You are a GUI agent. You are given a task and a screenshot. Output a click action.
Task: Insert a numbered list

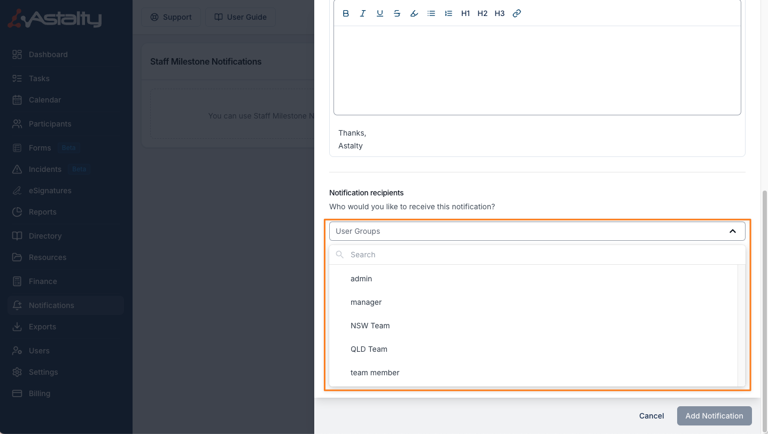coord(448,13)
